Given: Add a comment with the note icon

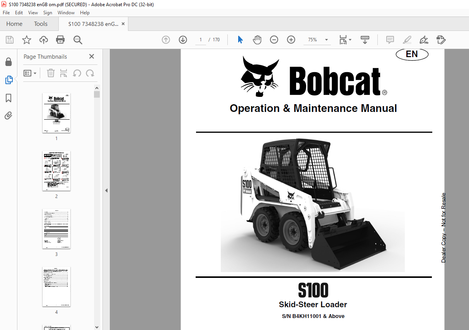Looking at the screenshot, I should click(x=390, y=40).
